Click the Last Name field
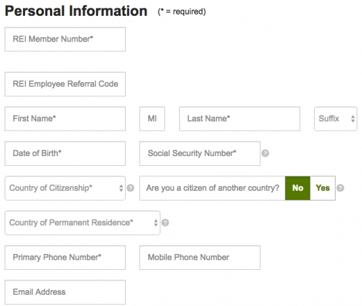Screen dimensions: 362x306 pos(240,119)
